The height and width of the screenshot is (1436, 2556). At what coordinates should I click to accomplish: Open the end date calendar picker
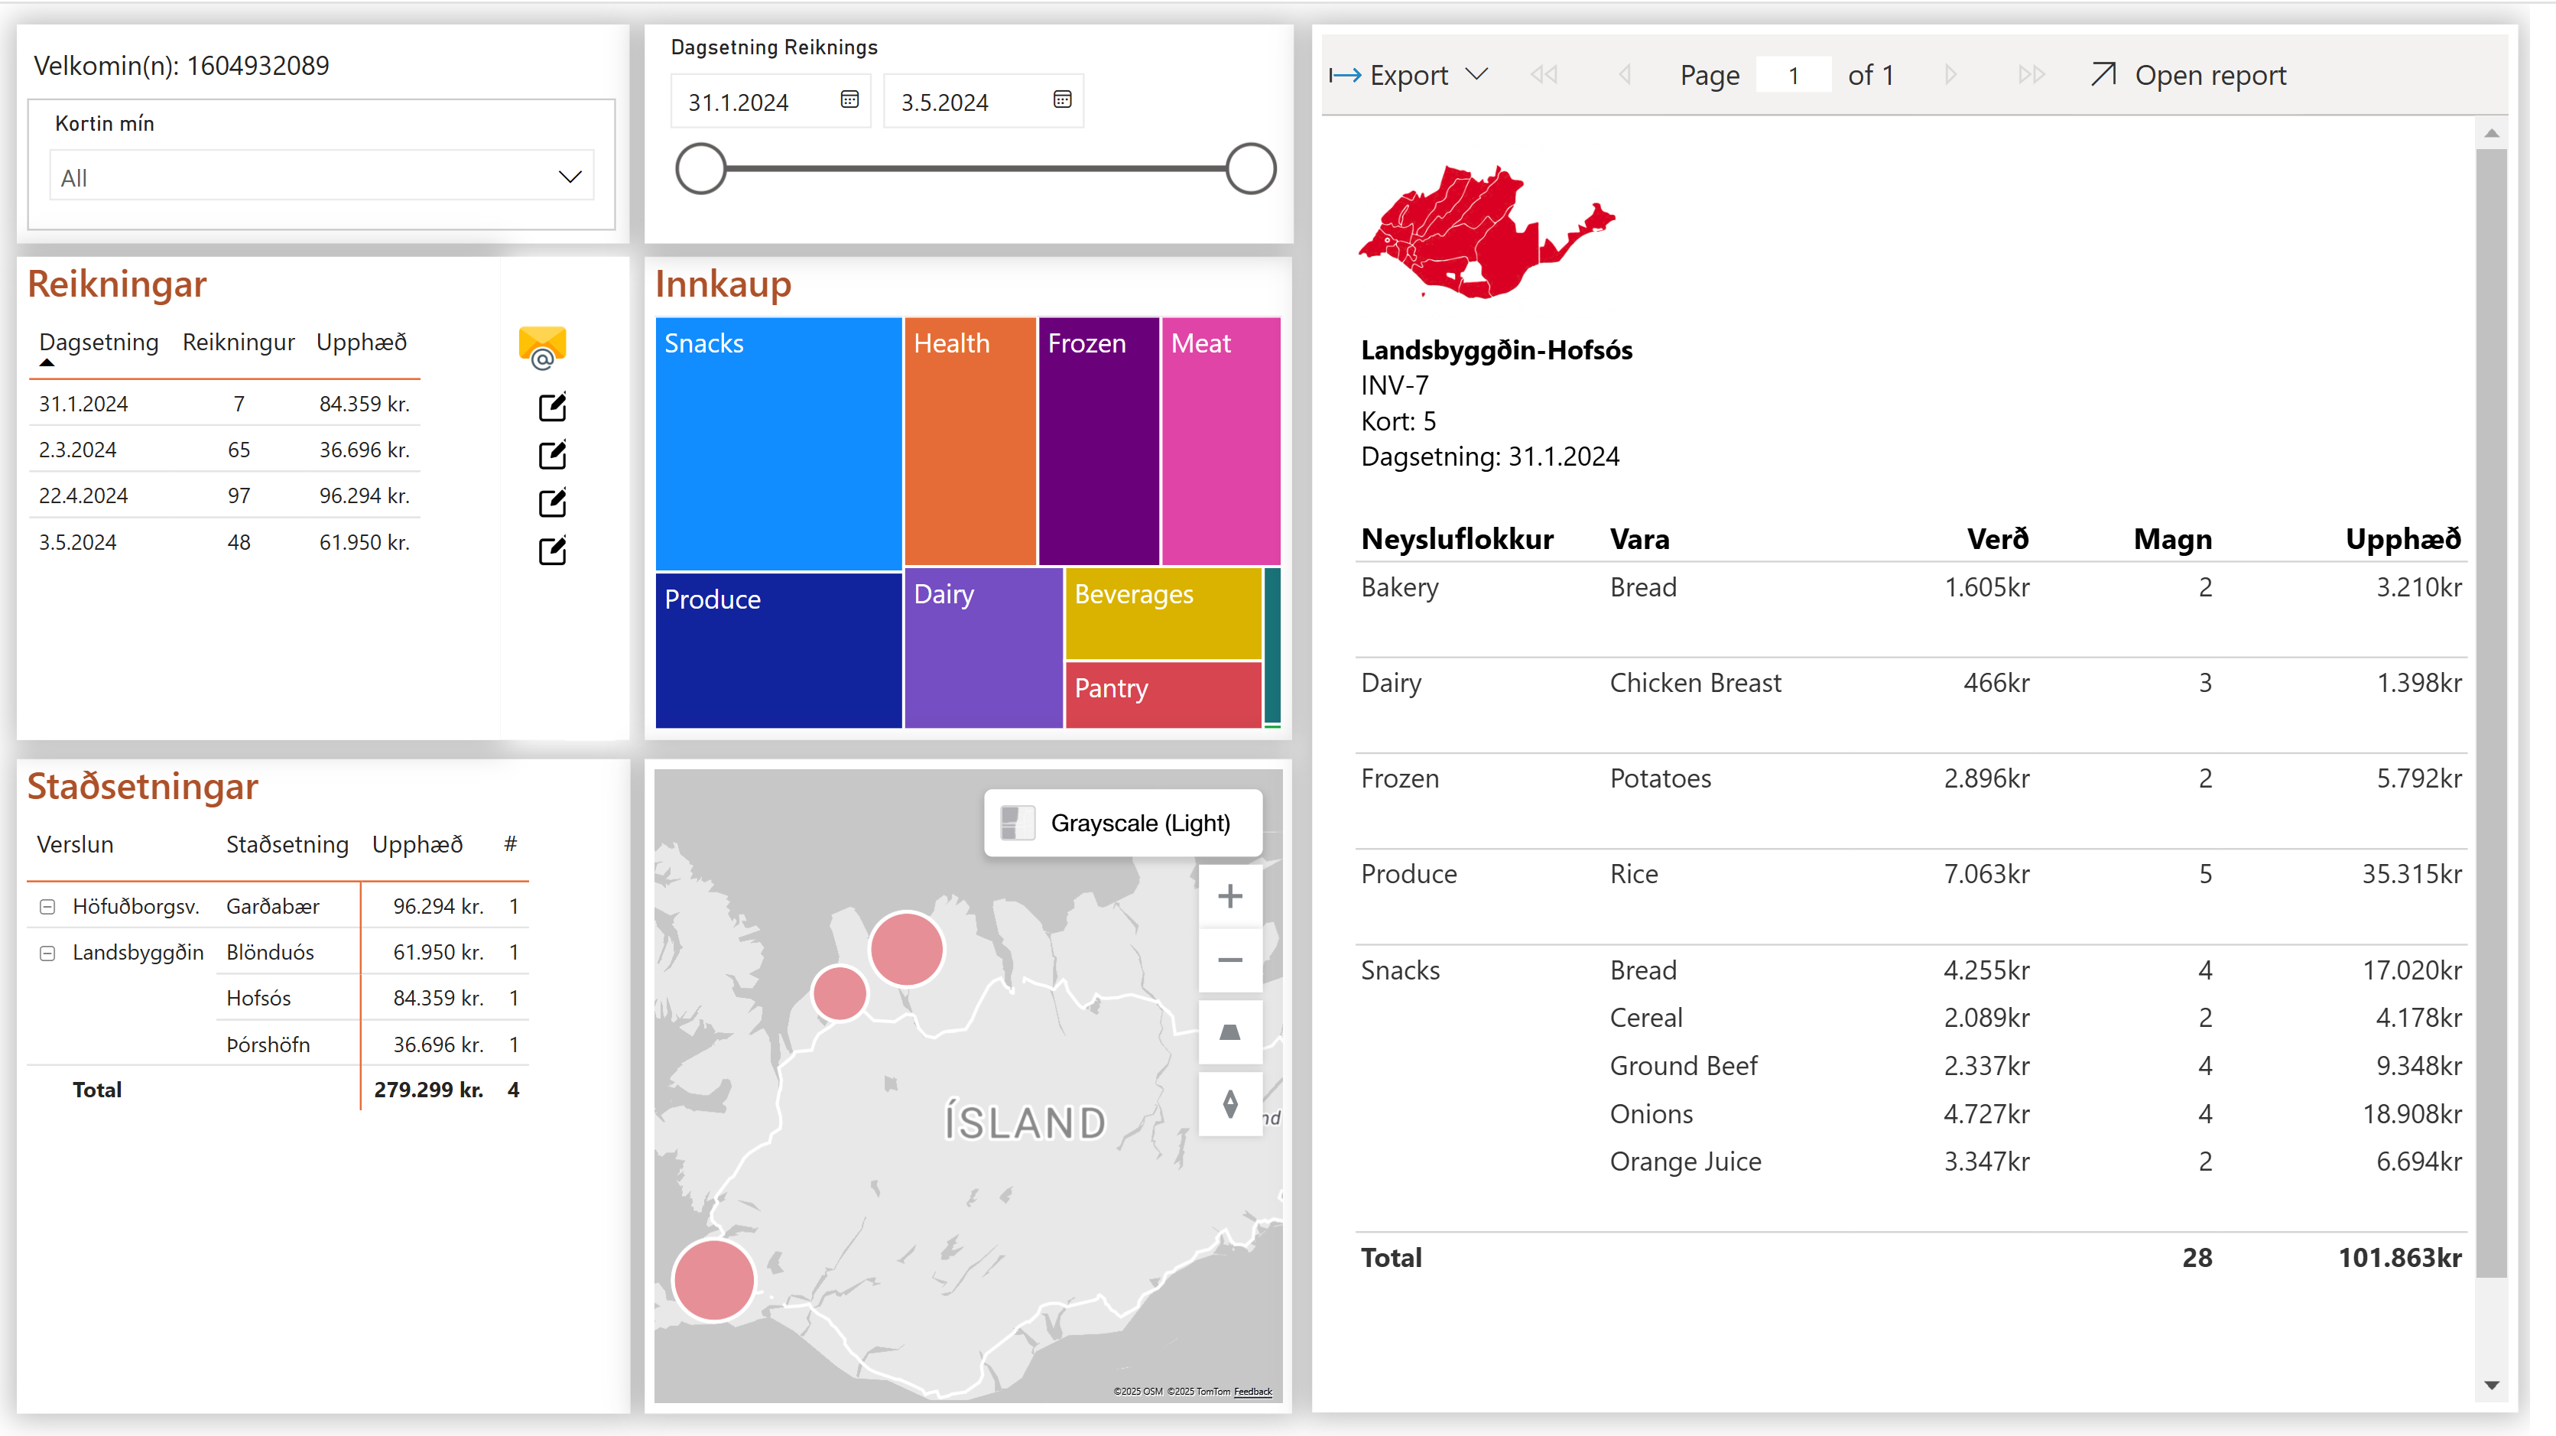coord(1062,99)
